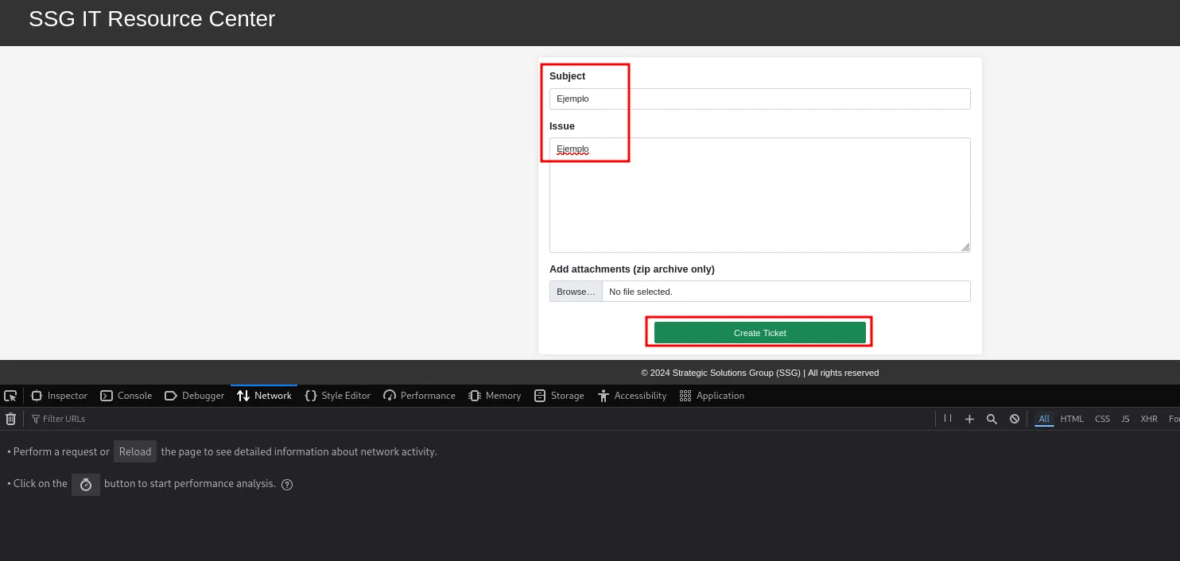The image size is (1180, 561).
Task: Open request blocking icon
Action: point(1015,419)
